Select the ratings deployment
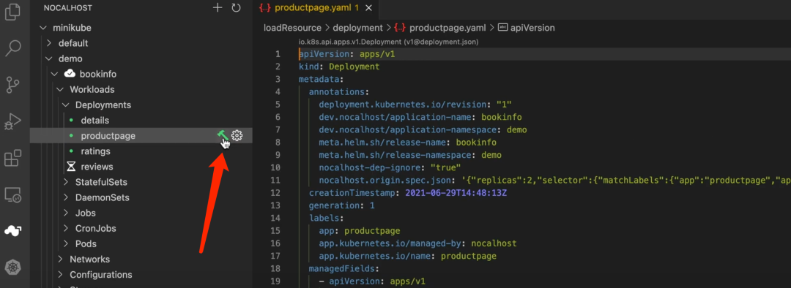The image size is (791, 288). [x=95, y=151]
